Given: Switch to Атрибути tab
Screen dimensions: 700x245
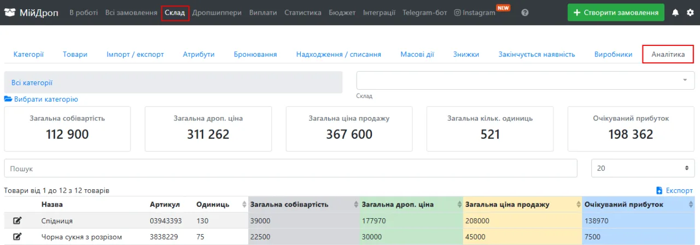Looking at the screenshot, I should coord(199,54).
